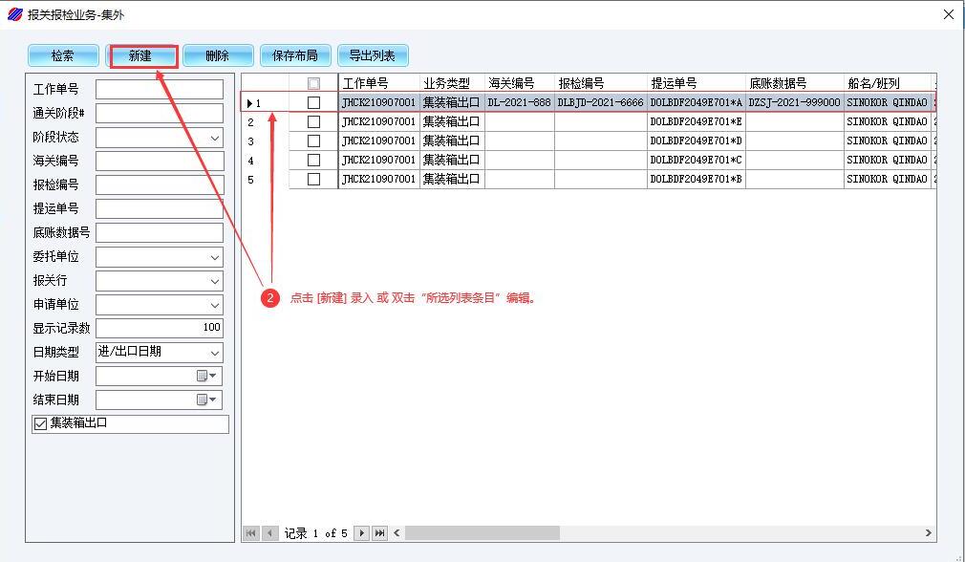This screenshot has width=965, height=562.
Task: Focus the 海关编号 input field
Action: tap(159, 162)
